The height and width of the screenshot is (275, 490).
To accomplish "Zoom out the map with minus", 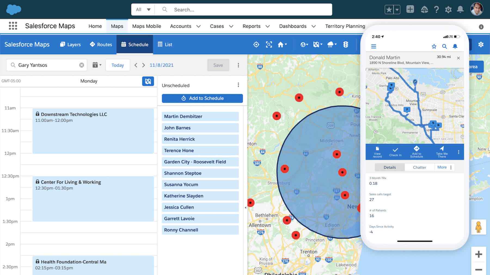I will (479, 270).
